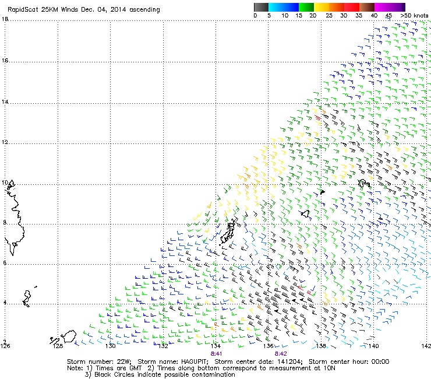Image resolution: width=431 pixels, height=379 pixels.
Task: Click longitude axis label '140'
Action: tap(374, 346)
